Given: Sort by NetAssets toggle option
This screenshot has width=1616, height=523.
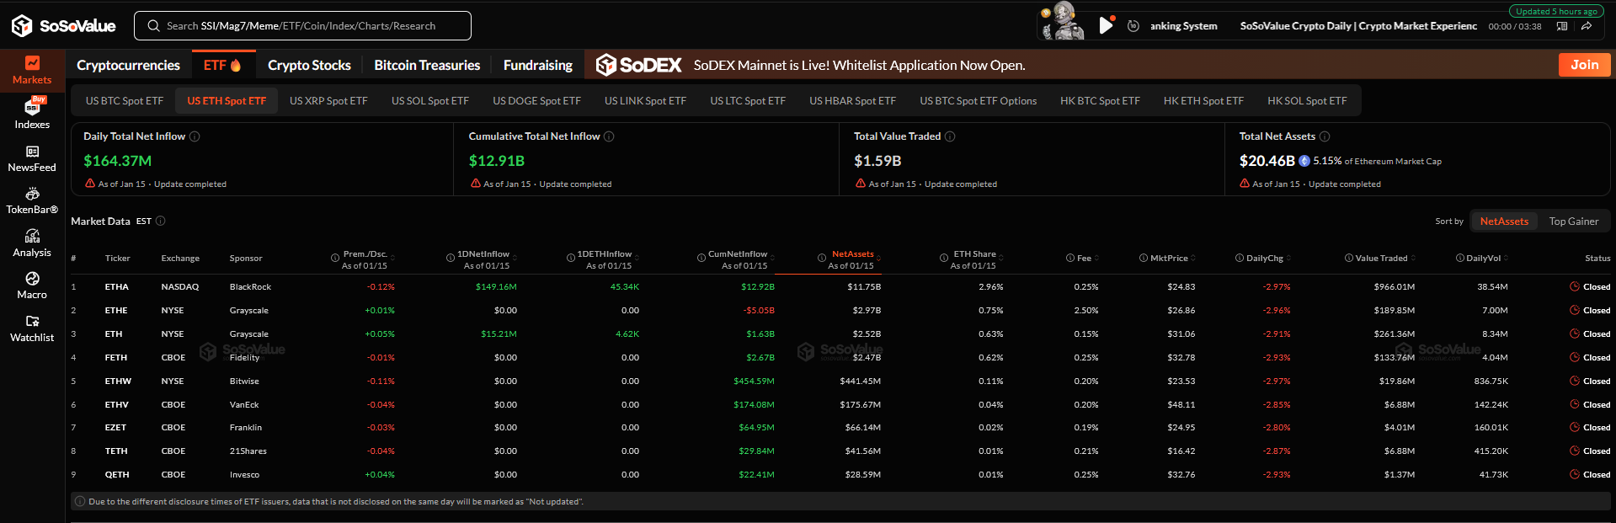Looking at the screenshot, I should [1504, 221].
